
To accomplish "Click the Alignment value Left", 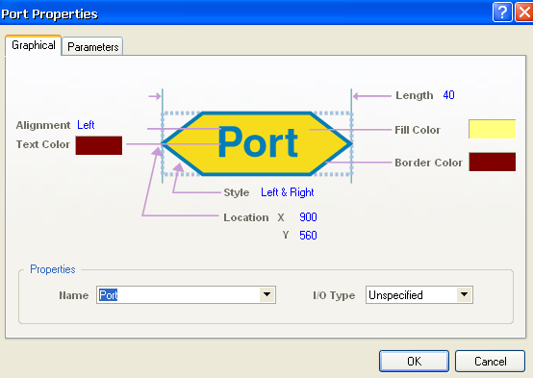I will [86, 125].
